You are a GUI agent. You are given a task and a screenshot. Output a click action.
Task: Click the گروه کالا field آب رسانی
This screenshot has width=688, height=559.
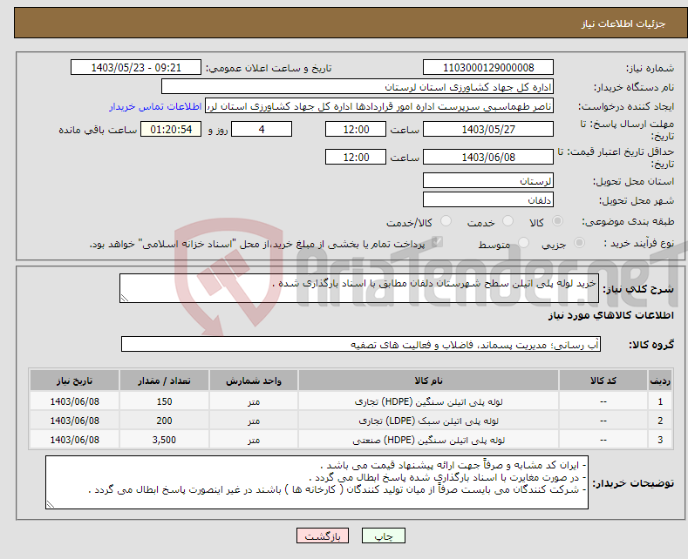tap(361, 344)
